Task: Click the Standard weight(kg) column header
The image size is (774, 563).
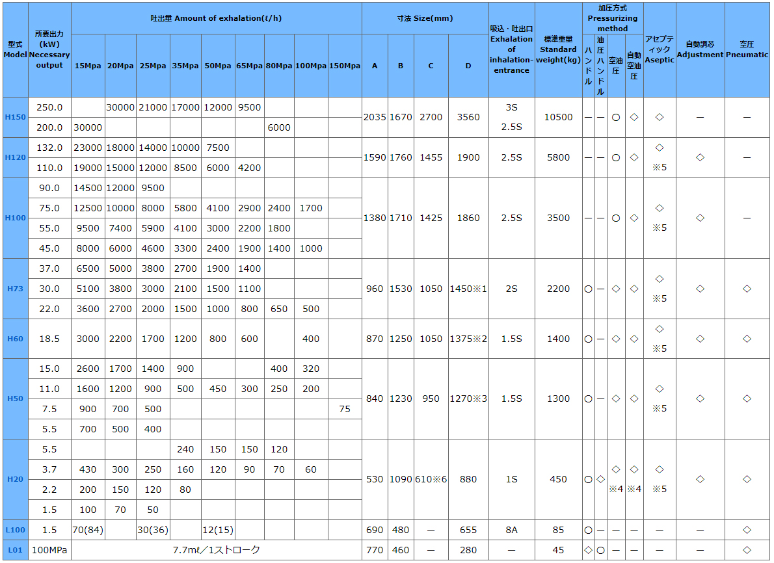Action: tap(558, 49)
